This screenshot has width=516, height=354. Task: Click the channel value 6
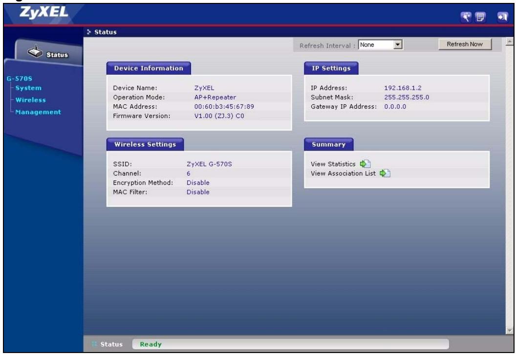(x=189, y=174)
